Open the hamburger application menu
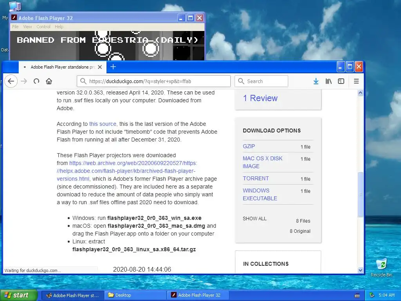 (356, 81)
